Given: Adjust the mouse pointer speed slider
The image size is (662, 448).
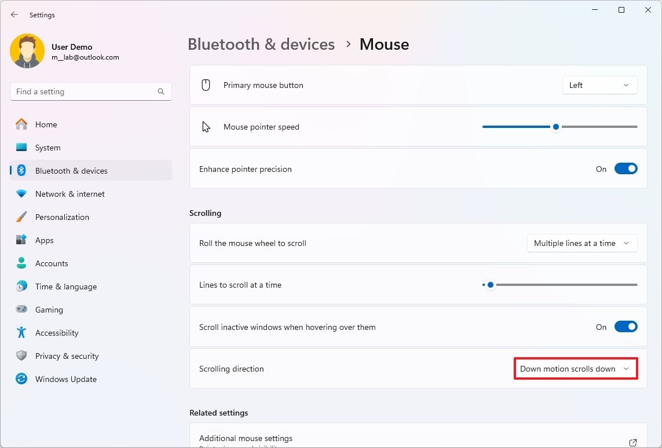Looking at the screenshot, I should (x=555, y=126).
